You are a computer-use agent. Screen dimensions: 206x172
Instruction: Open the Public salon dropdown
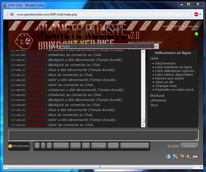pyautogui.click(x=110, y=46)
